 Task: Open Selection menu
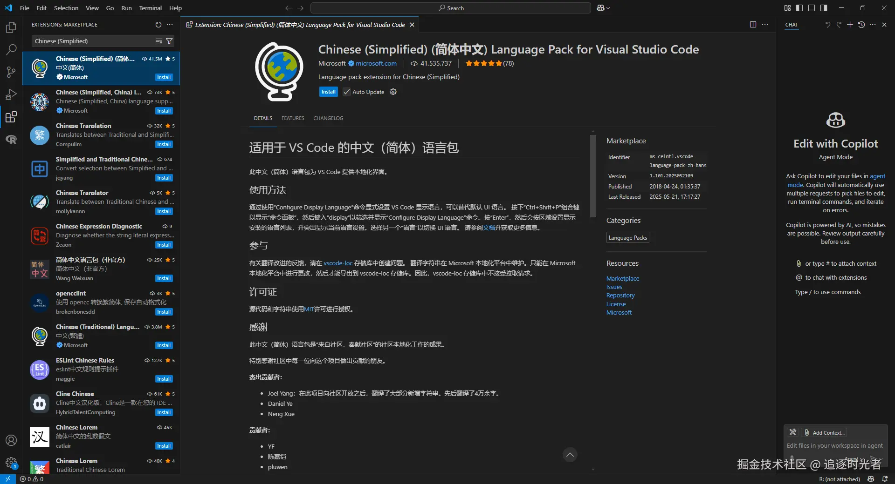pyautogui.click(x=66, y=8)
